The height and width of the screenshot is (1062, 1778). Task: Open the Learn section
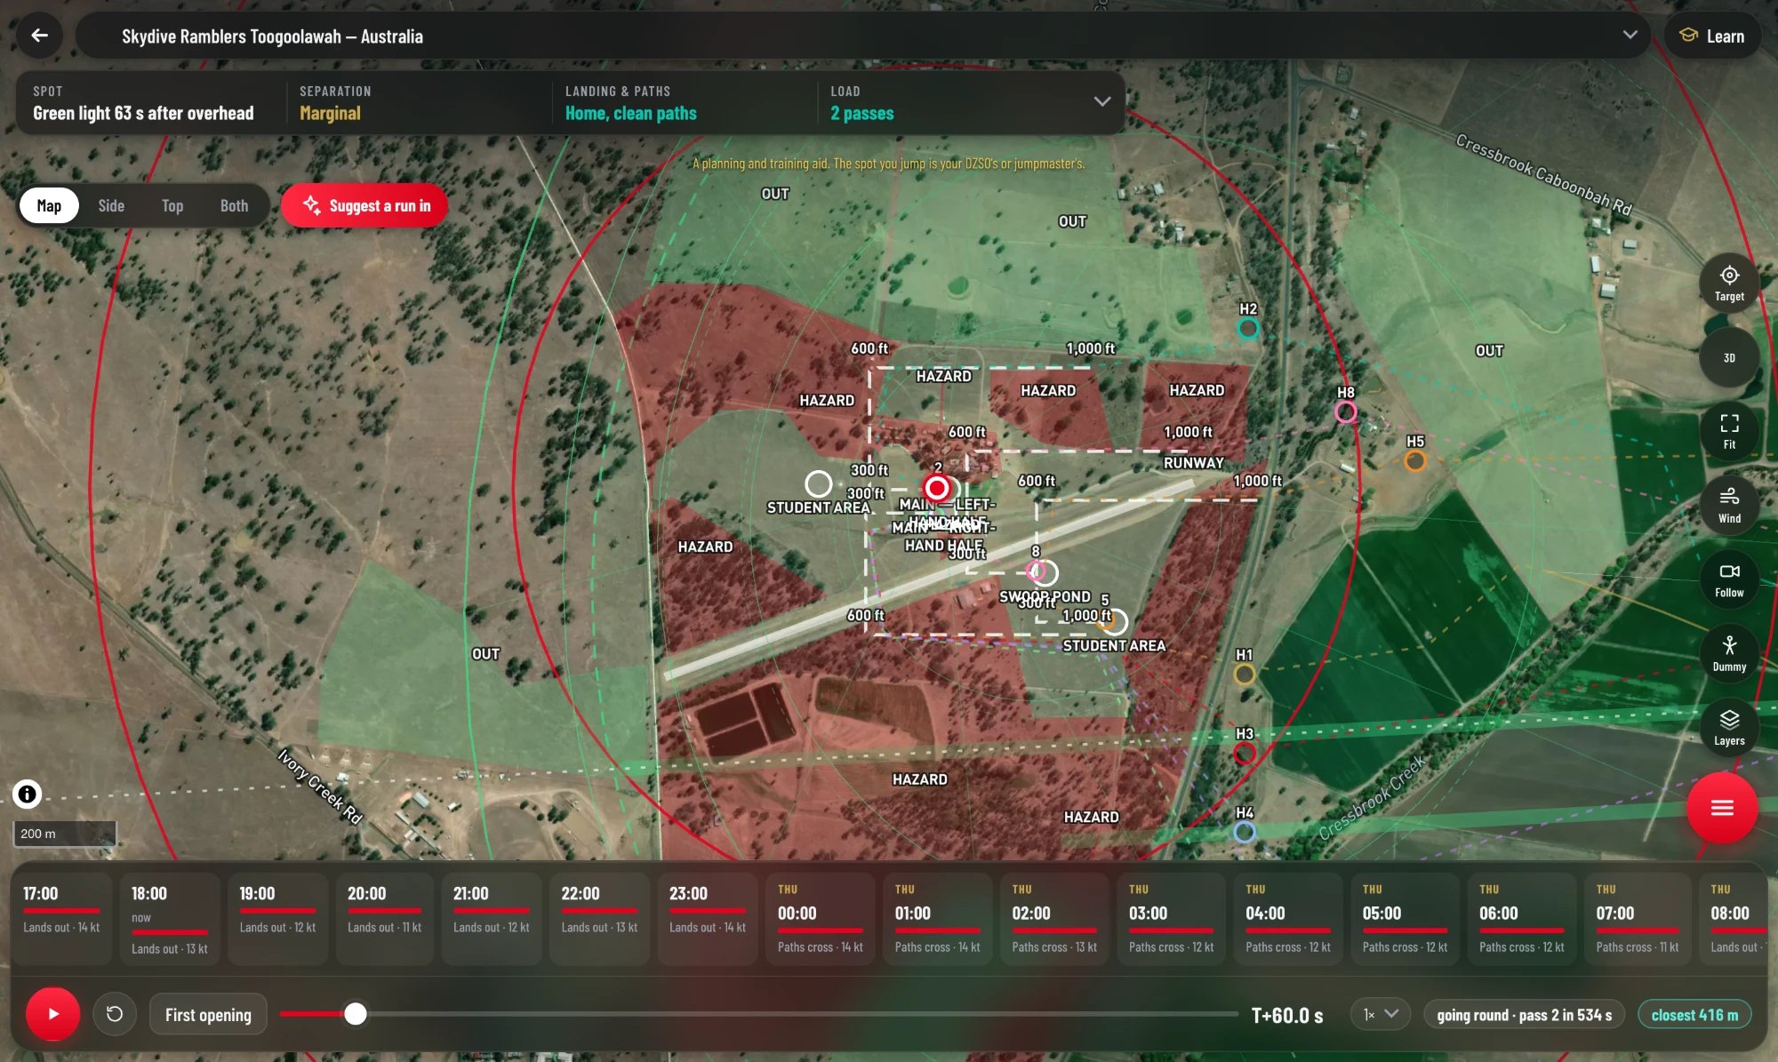[x=1711, y=36]
